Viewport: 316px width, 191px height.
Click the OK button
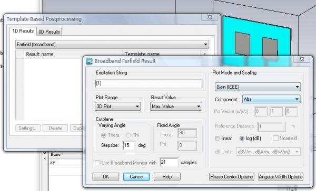tap(106, 177)
